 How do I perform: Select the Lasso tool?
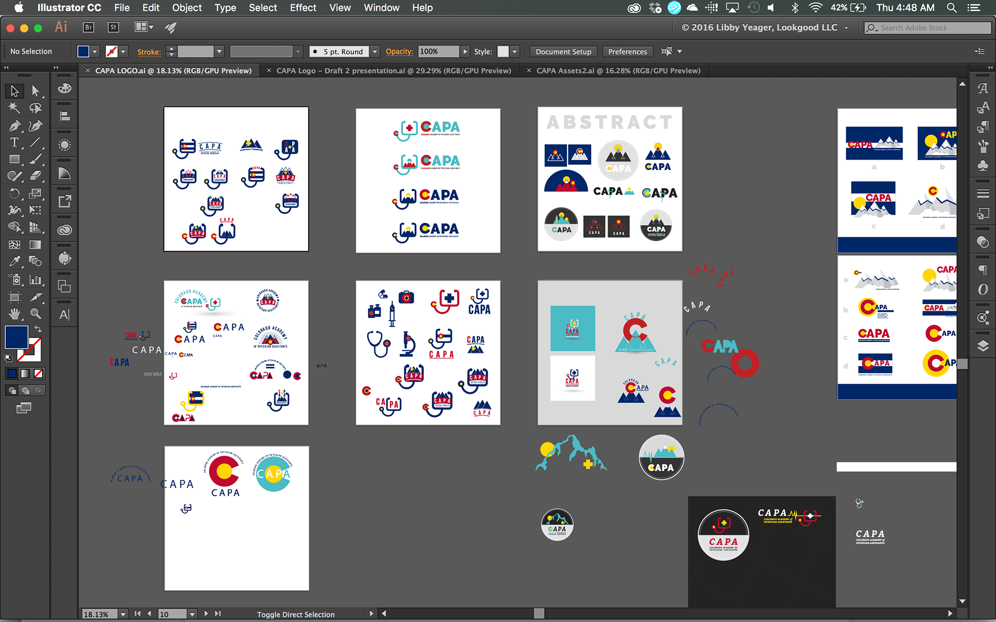[x=35, y=108]
